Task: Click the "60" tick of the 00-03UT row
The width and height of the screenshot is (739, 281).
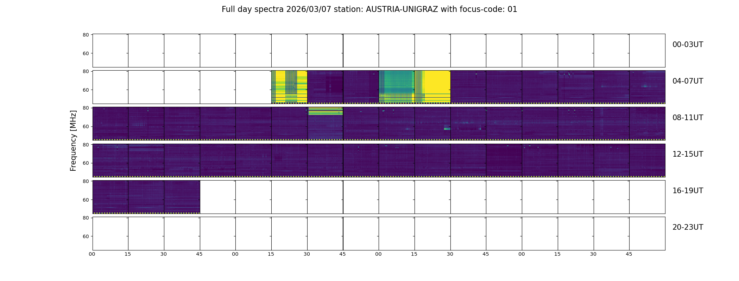Action: 86,53
